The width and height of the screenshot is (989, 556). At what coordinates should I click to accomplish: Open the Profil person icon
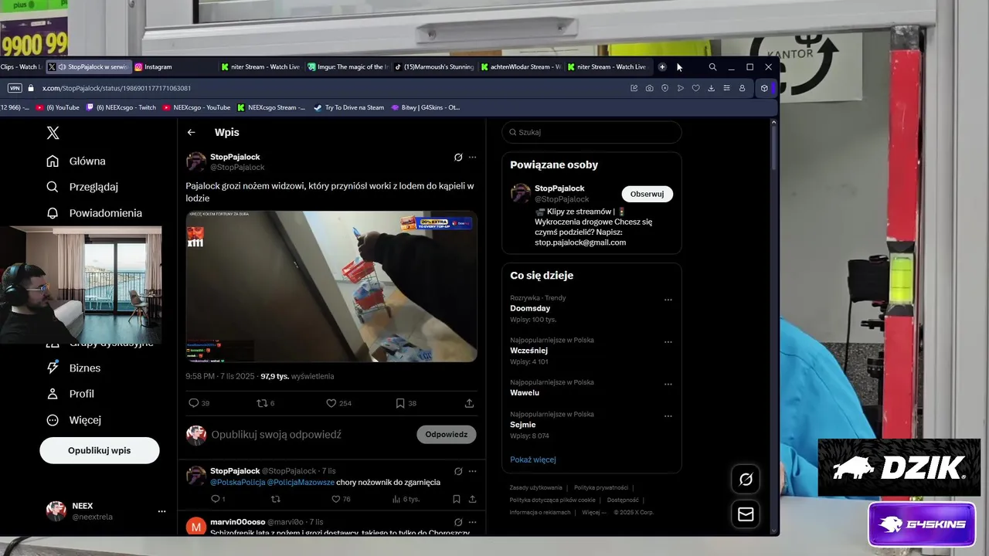click(53, 394)
